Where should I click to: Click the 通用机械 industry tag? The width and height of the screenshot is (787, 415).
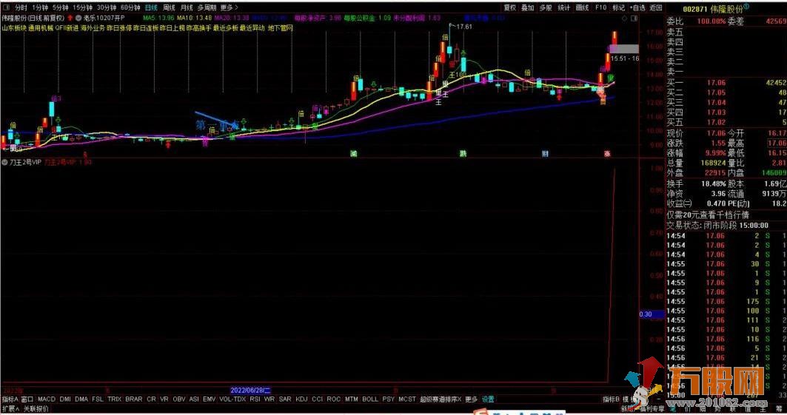41,28
